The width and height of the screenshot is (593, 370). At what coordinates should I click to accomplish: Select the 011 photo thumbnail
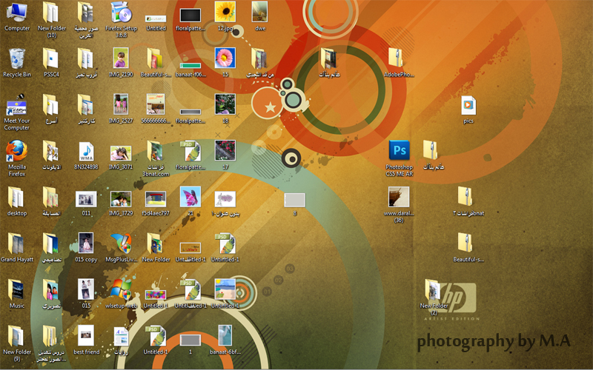pyautogui.click(x=86, y=200)
